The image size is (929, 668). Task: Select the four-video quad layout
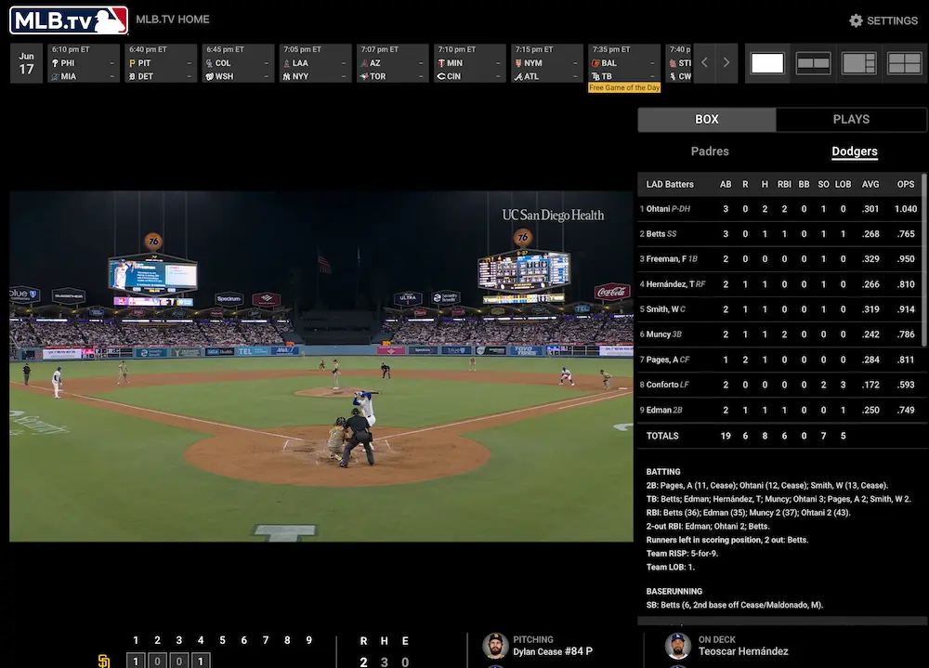[904, 63]
